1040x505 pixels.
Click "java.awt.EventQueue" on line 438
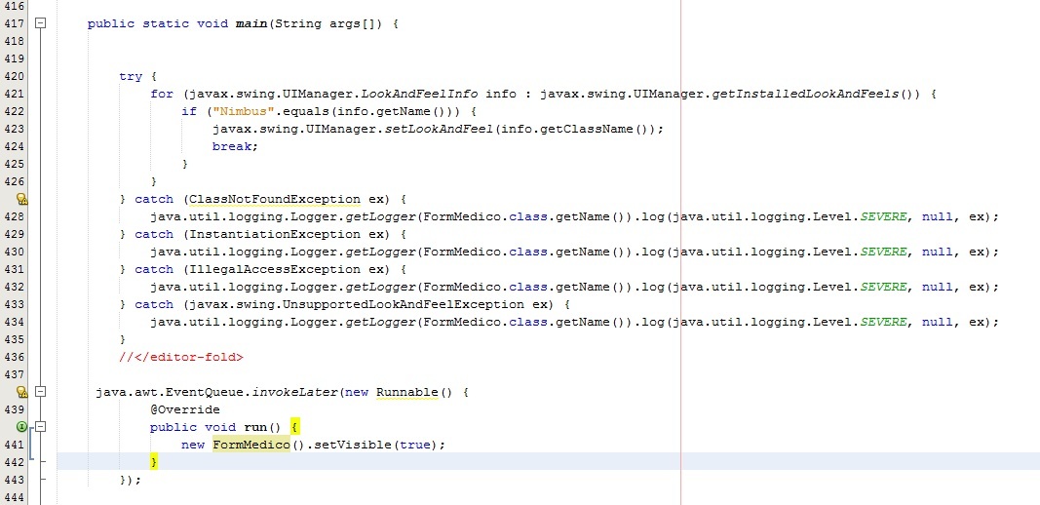point(170,392)
